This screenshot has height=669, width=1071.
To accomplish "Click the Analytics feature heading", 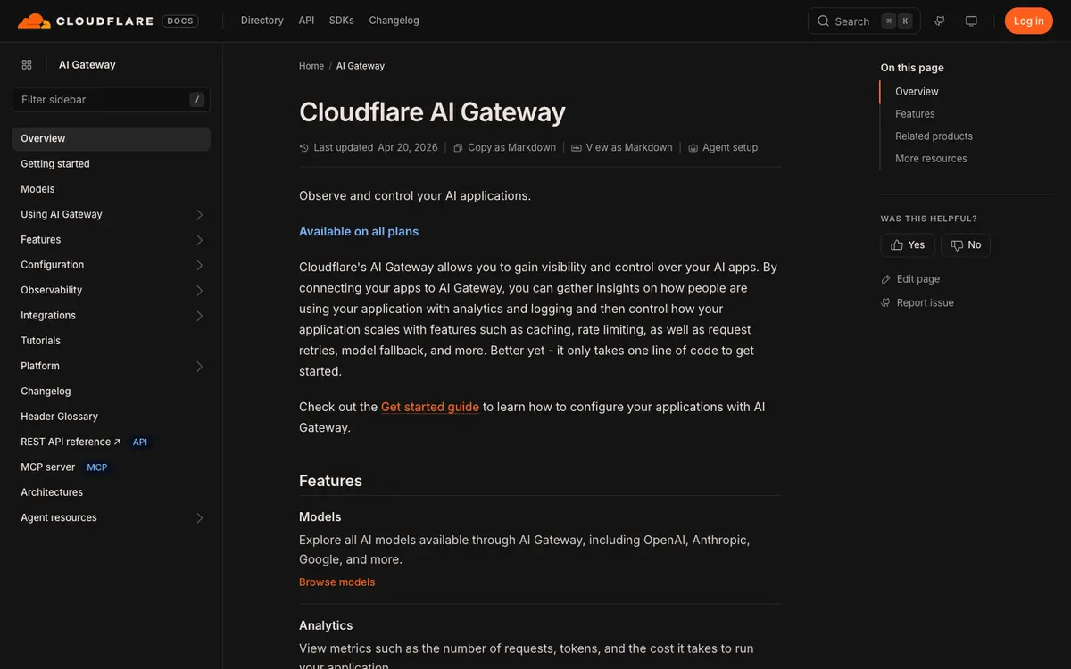I will pyautogui.click(x=326, y=626).
